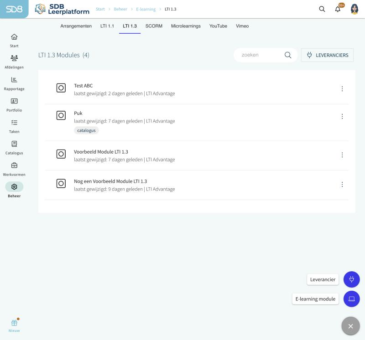Select the LTI 1.3 tab
The height and width of the screenshot is (340, 365).
tap(130, 26)
